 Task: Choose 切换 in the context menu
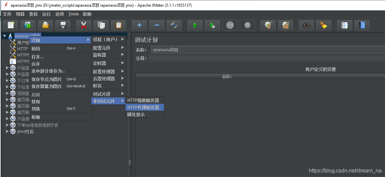[60, 109]
